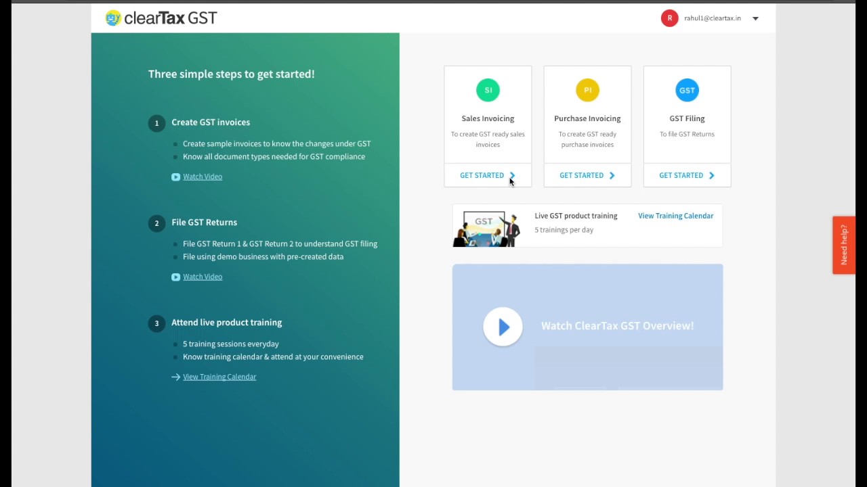Click 'Know training calendar & attend' bullet
This screenshot has width=867, height=487.
[273, 357]
